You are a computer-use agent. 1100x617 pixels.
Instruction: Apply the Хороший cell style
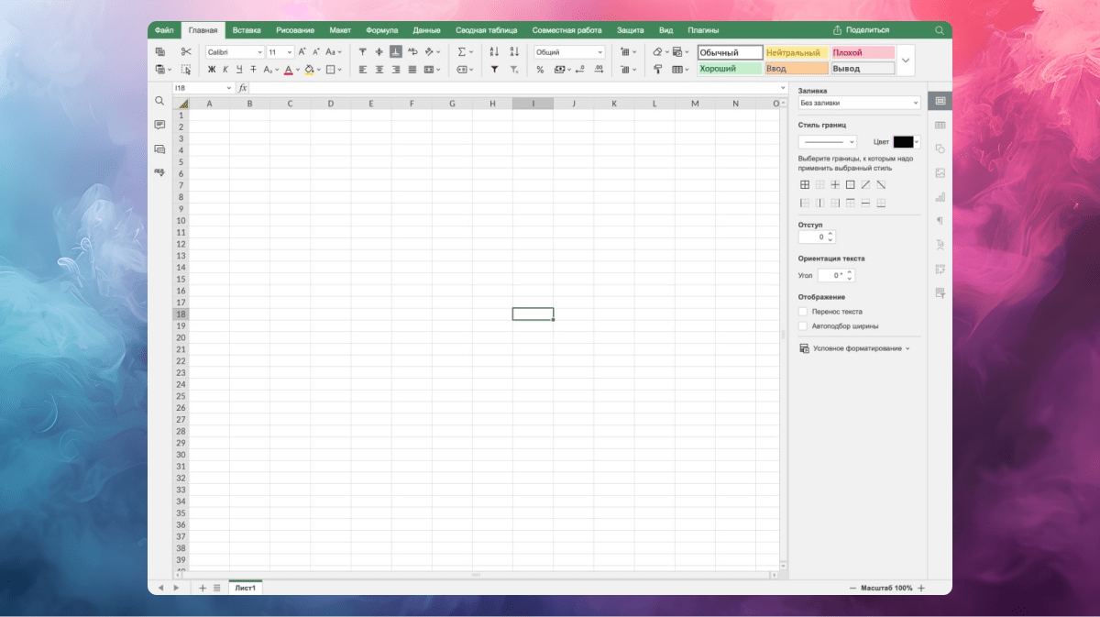point(730,69)
